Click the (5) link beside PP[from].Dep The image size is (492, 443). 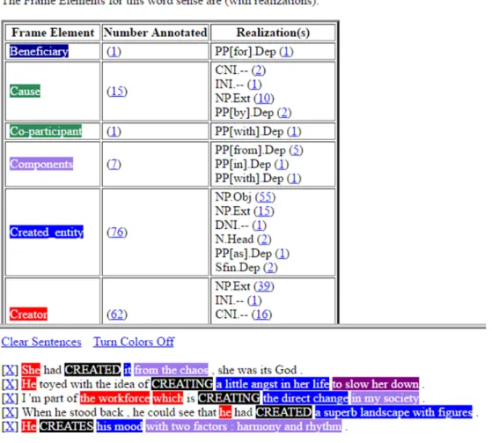296,150
